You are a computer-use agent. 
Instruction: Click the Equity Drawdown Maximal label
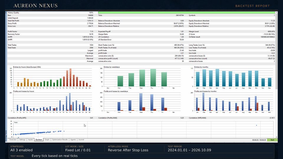[x=199, y=24]
